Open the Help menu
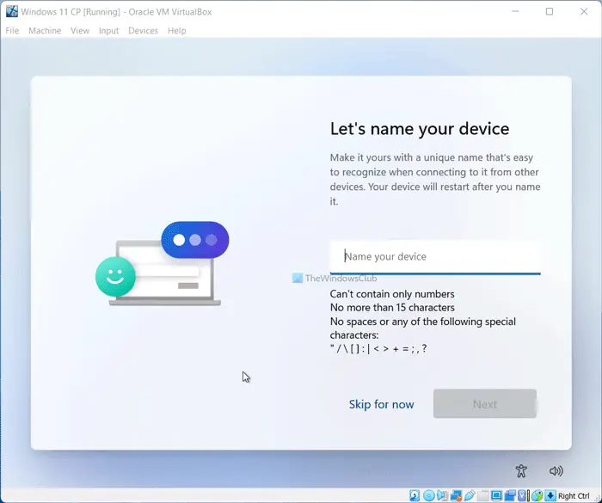This screenshot has width=602, height=503. click(177, 31)
